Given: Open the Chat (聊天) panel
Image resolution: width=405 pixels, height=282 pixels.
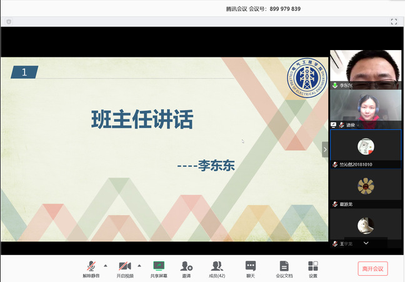Looking at the screenshot, I should [251, 267].
